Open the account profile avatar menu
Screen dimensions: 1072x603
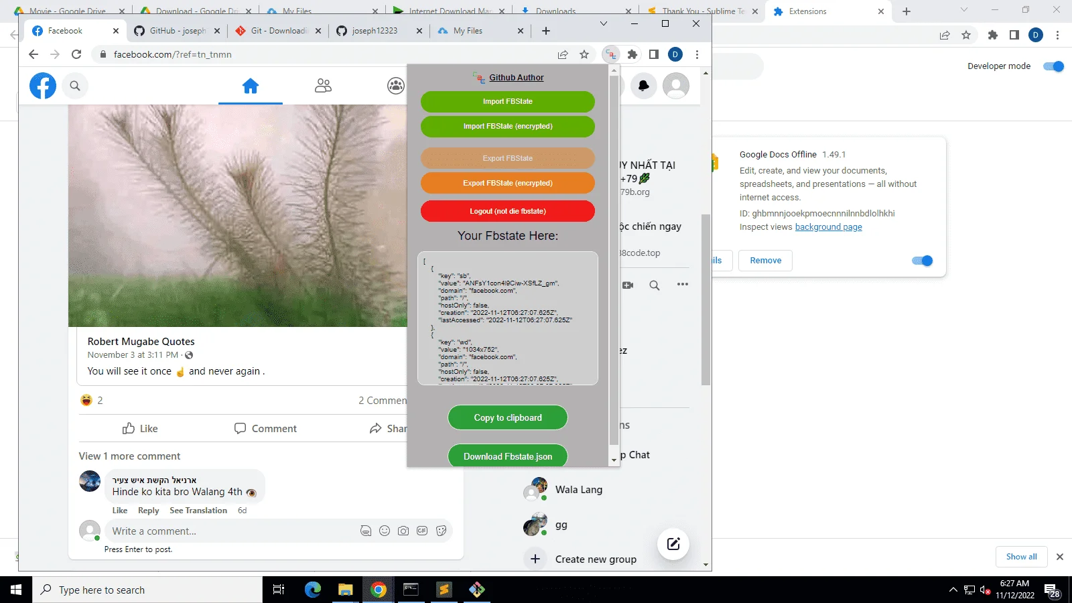click(676, 86)
